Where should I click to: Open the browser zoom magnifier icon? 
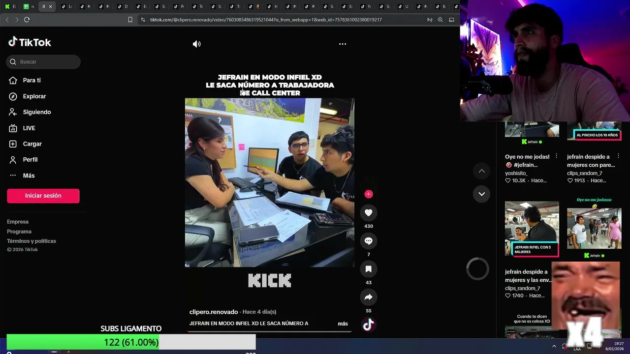(x=440, y=20)
